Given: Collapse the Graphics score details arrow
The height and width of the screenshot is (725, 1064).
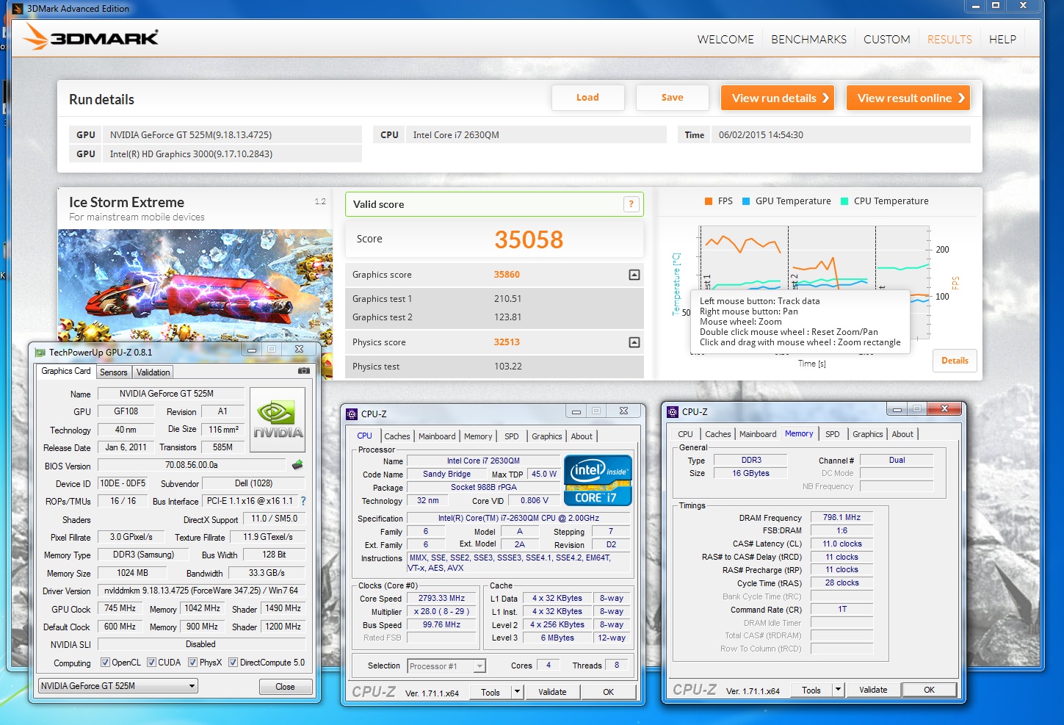Looking at the screenshot, I should tap(634, 275).
